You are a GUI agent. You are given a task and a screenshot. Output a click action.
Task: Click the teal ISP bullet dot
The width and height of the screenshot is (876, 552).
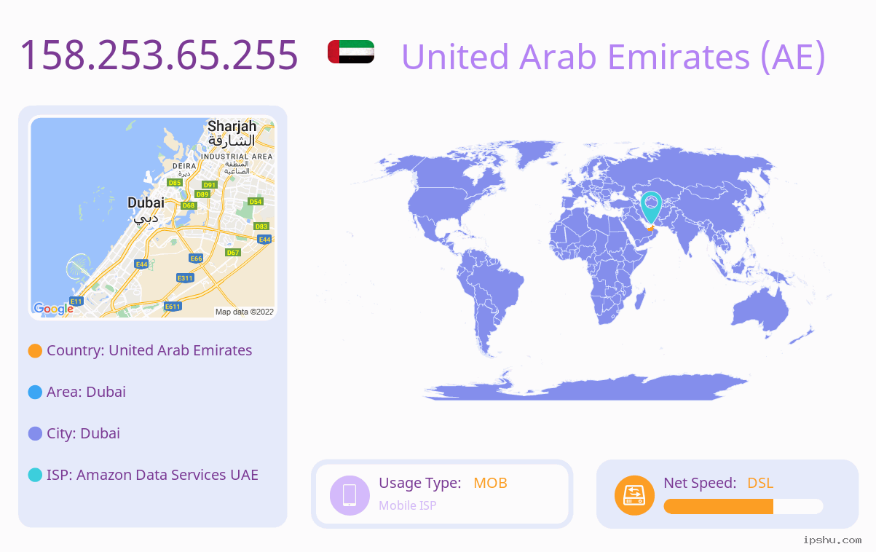click(x=35, y=476)
